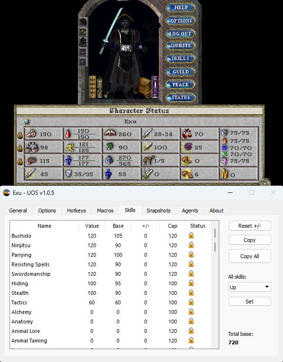The width and height of the screenshot is (283, 362).
Task: Open the Snapshots tab
Action: [x=158, y=211]
